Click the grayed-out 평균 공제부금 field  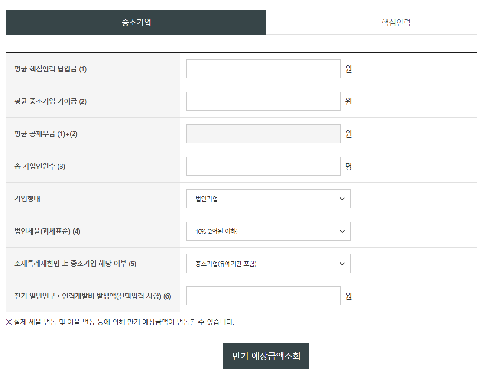point(263,133)
